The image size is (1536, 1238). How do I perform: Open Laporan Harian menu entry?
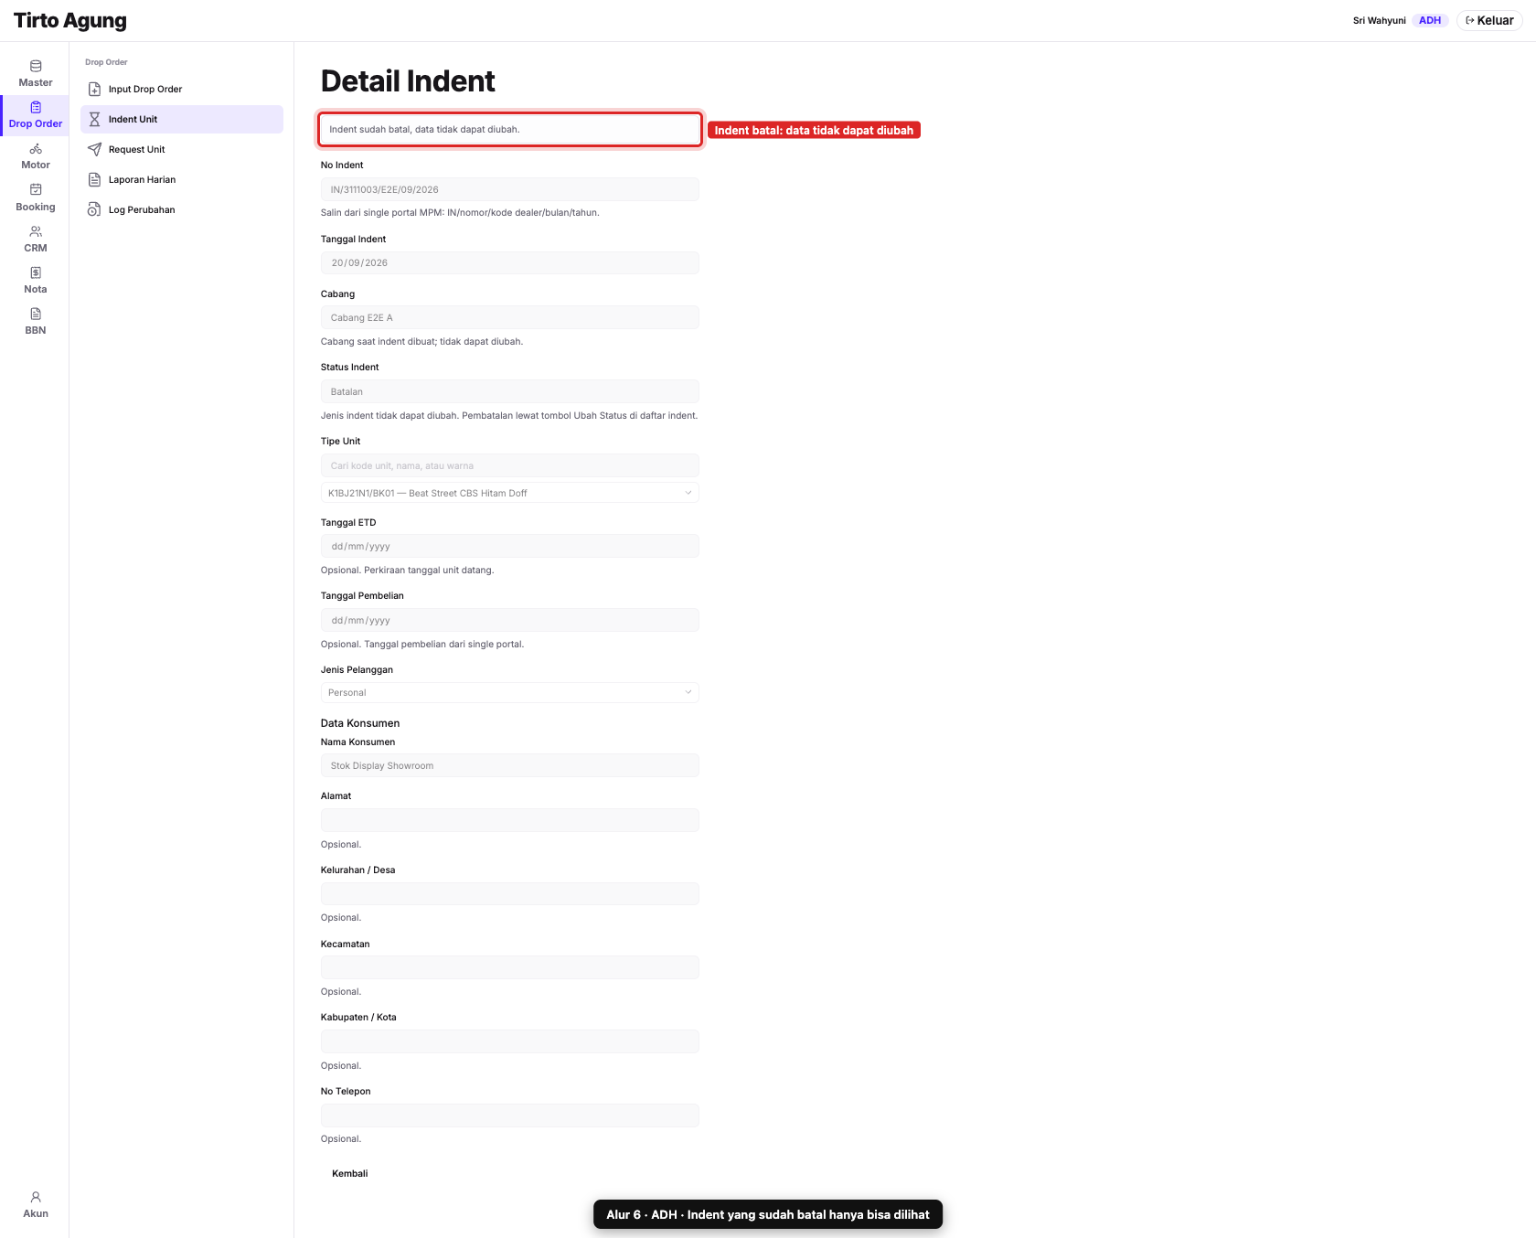tap(182, 179)
